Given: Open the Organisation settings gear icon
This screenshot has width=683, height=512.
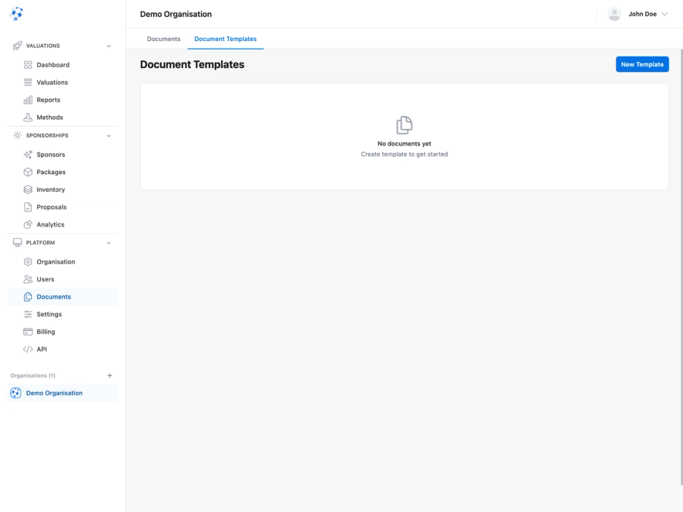Looking at the screenshot, I should 27,261.
